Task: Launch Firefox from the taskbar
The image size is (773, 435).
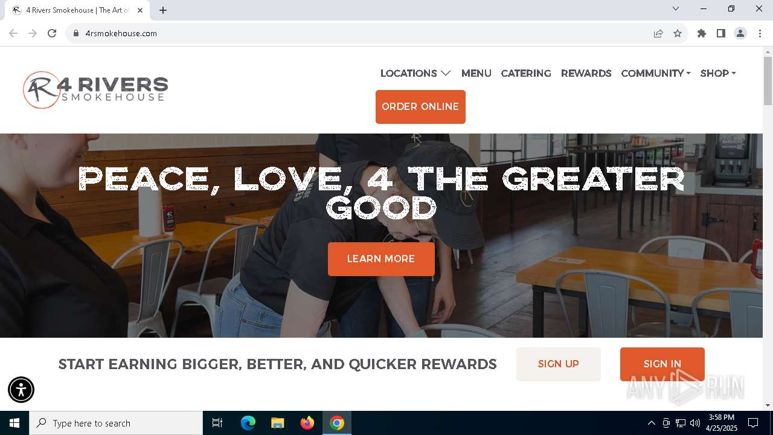Action: 307,423
